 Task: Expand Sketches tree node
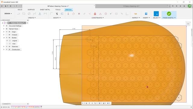[4, 47]
